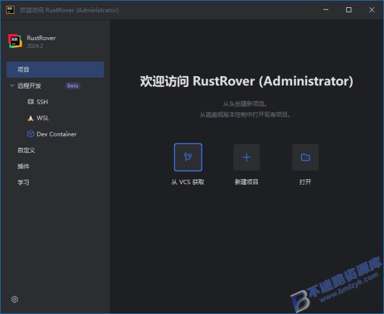Viewport: 384px width, 314px height.
Task: Click the 新建项目 label
Action: 247,182
